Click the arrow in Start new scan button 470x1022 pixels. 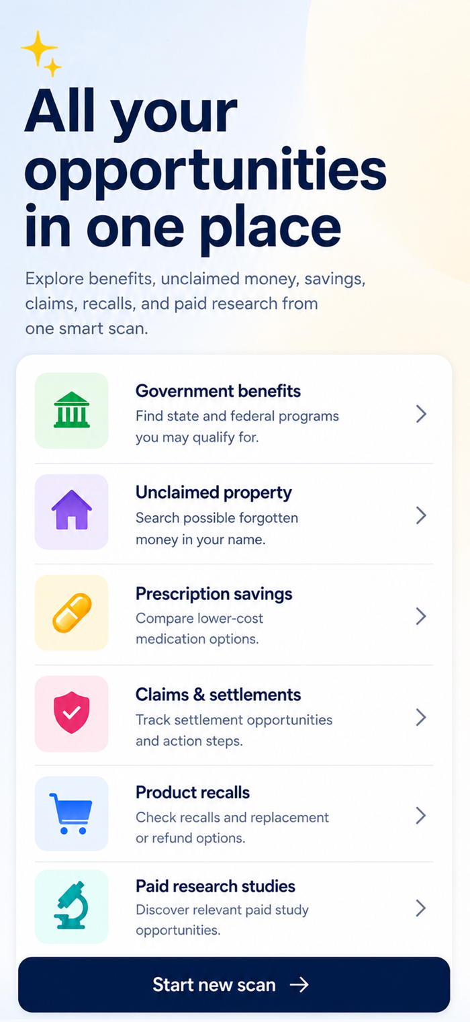tap(299, 984)
